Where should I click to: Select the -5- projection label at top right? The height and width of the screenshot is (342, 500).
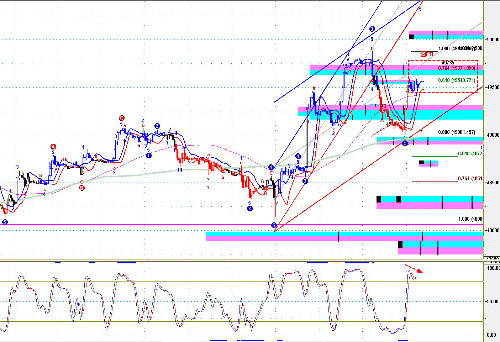(420, 9)
